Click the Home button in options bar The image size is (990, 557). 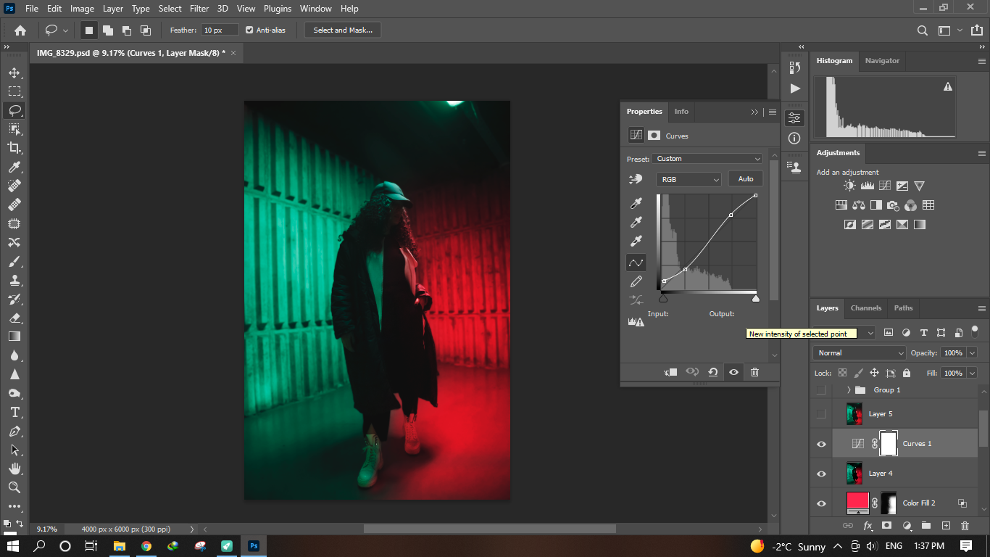(20, 30)
